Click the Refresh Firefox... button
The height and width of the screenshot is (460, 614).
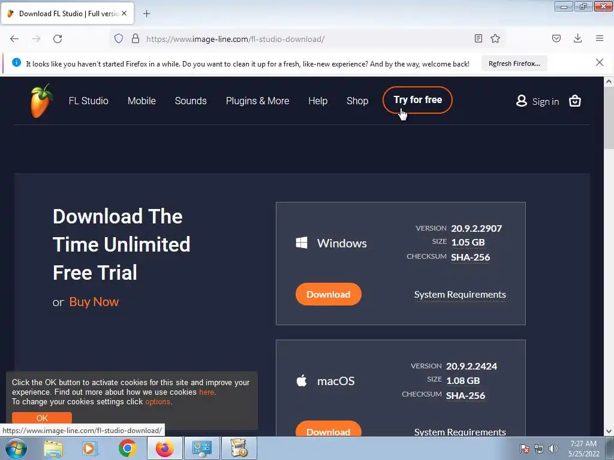[x=514, y=63]
